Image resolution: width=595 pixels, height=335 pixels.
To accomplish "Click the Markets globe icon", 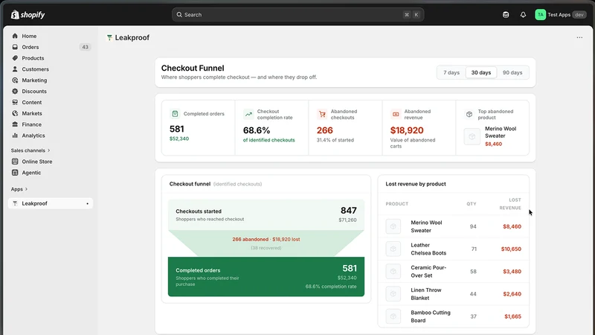I will pos(15,113).
